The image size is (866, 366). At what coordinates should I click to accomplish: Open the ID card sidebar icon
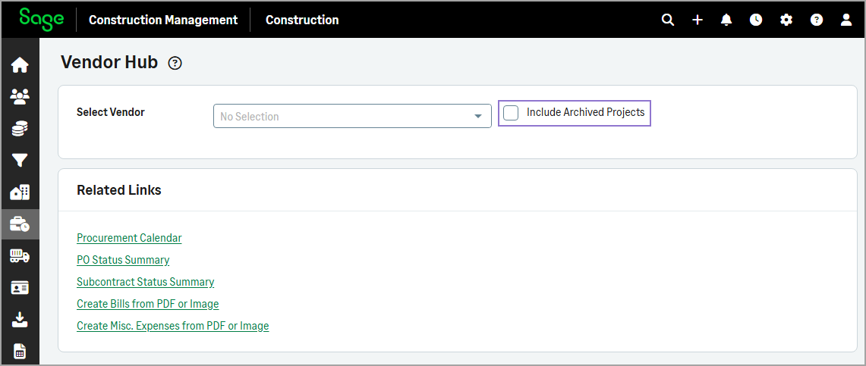click(20, 288)
